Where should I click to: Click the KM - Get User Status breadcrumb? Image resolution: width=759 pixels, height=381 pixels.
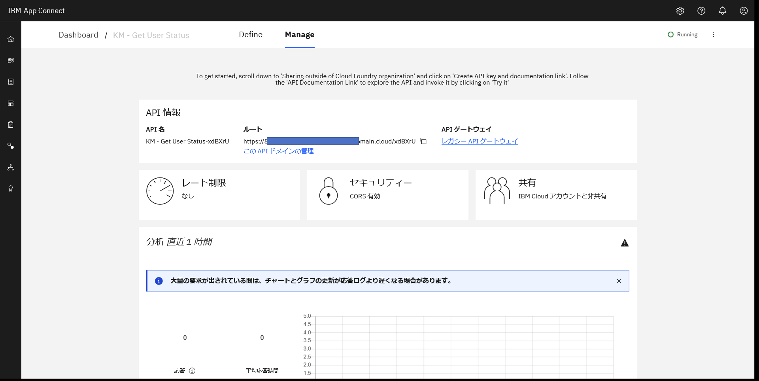pyautogui.click(x=151, y=35)
